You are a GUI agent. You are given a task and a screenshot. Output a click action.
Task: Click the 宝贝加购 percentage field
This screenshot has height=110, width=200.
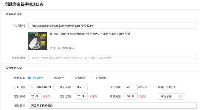81,96
